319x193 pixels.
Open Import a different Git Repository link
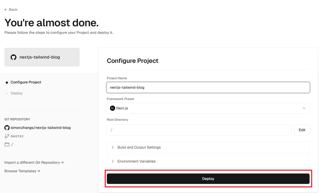point(34,163)
